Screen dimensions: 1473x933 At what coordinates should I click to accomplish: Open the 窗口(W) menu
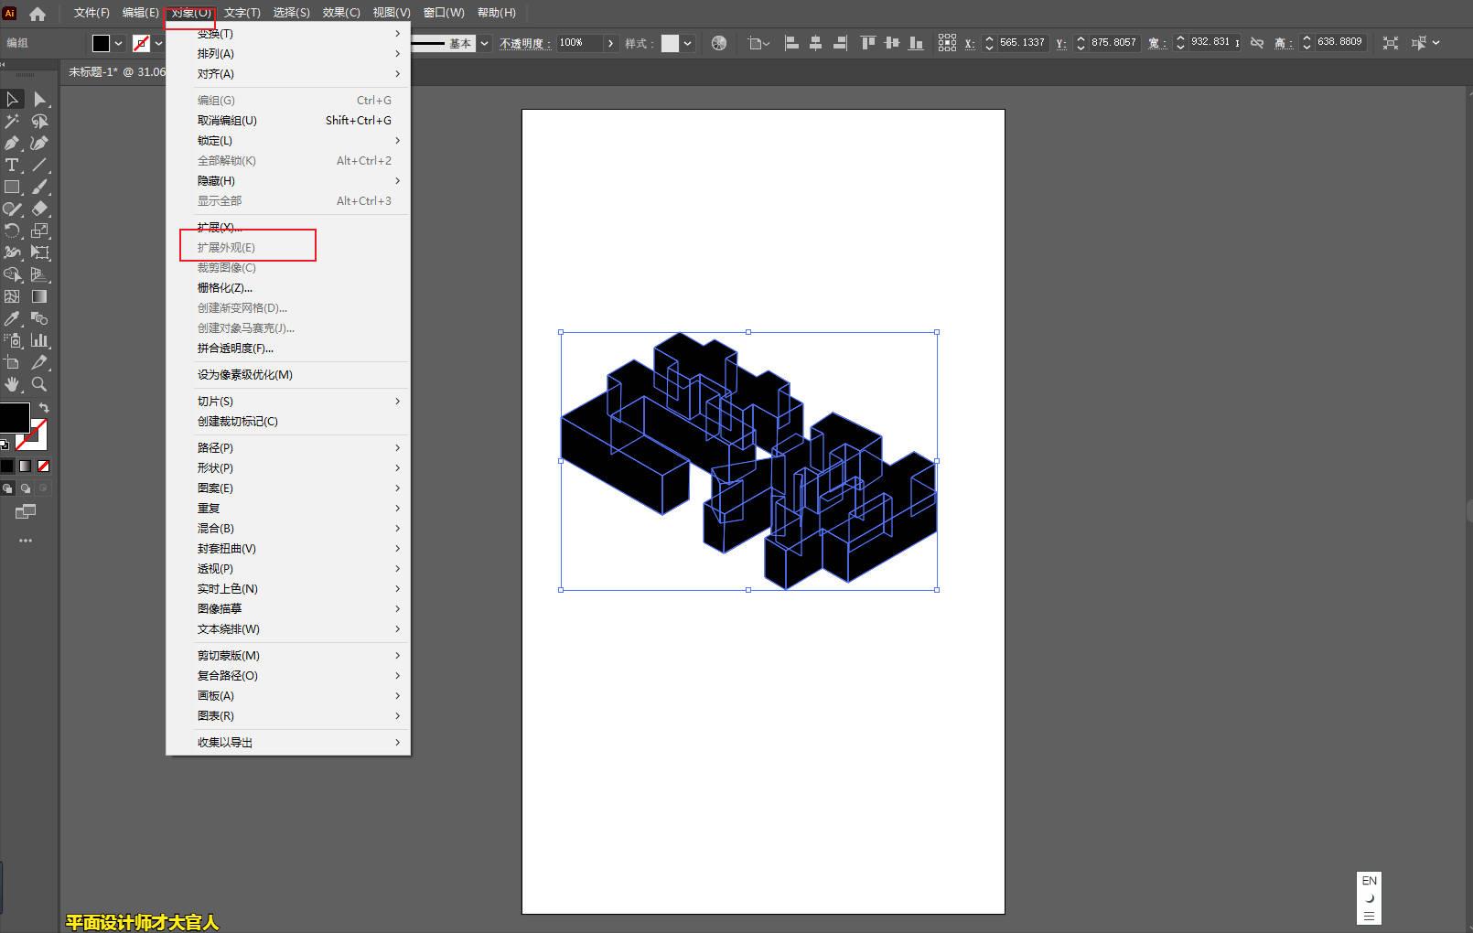(444, 13)
